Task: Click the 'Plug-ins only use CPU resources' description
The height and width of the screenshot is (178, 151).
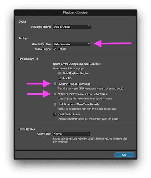Action: (x=91, y=88)
